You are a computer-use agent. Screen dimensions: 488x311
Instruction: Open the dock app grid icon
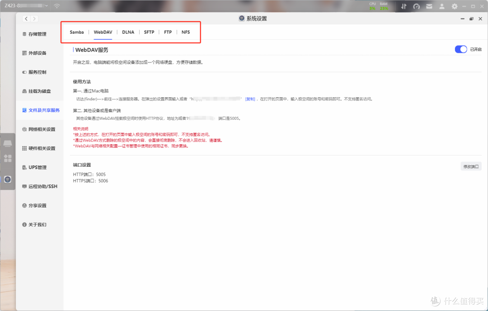coord(8,159)
